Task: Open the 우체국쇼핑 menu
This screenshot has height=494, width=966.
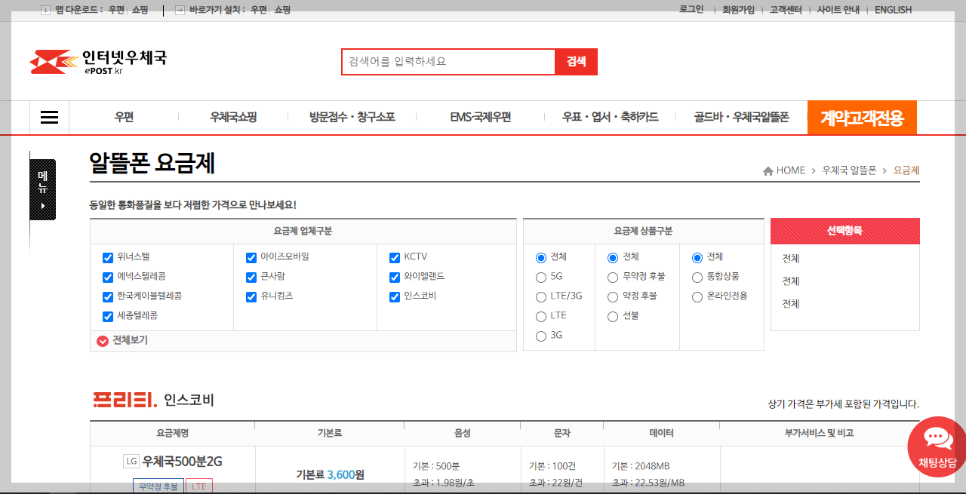Action: pos(232,117)
